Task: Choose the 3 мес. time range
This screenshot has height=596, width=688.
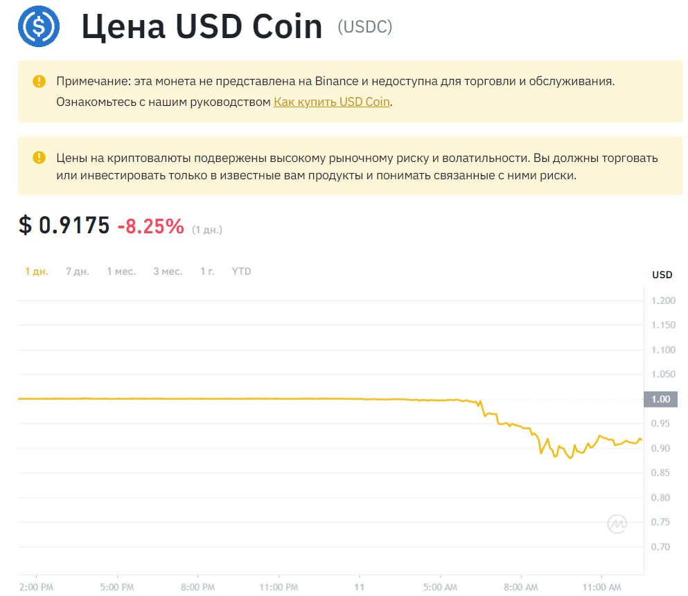Action: (168, 271)
